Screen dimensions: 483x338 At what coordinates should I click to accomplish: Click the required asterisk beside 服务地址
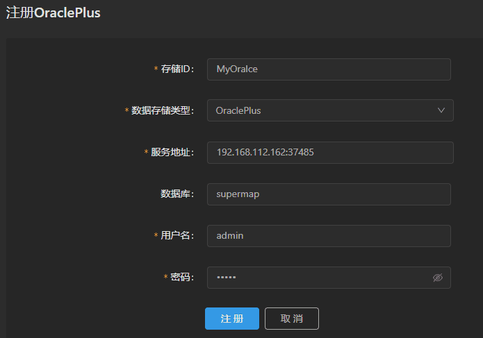[x=146, y=153]
